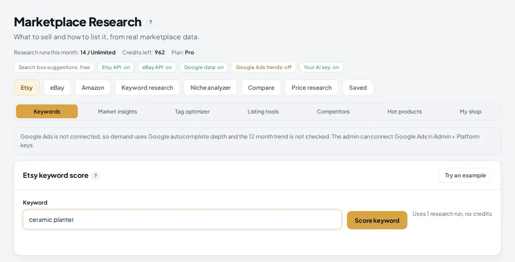Screen dimensions: 515x262
Task: Click the 'Etsy API: on' status pill
Action: pyautogui.click(x=116, y=67)
